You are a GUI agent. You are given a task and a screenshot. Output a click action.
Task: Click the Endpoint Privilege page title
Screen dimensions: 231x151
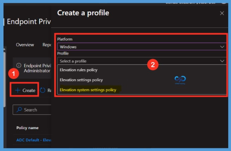(x=29, y=22)
